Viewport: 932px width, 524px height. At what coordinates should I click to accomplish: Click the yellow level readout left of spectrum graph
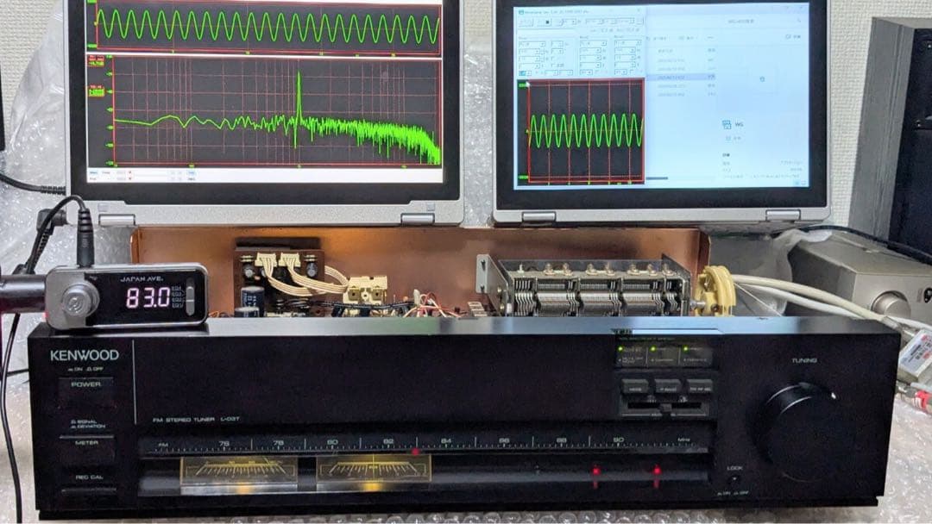[96, 91]
